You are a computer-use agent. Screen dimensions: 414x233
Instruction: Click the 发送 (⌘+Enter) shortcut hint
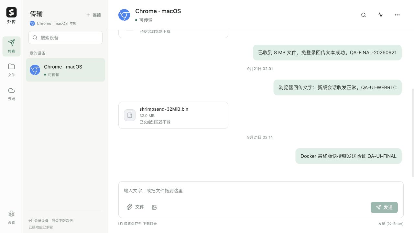point(391,224)
